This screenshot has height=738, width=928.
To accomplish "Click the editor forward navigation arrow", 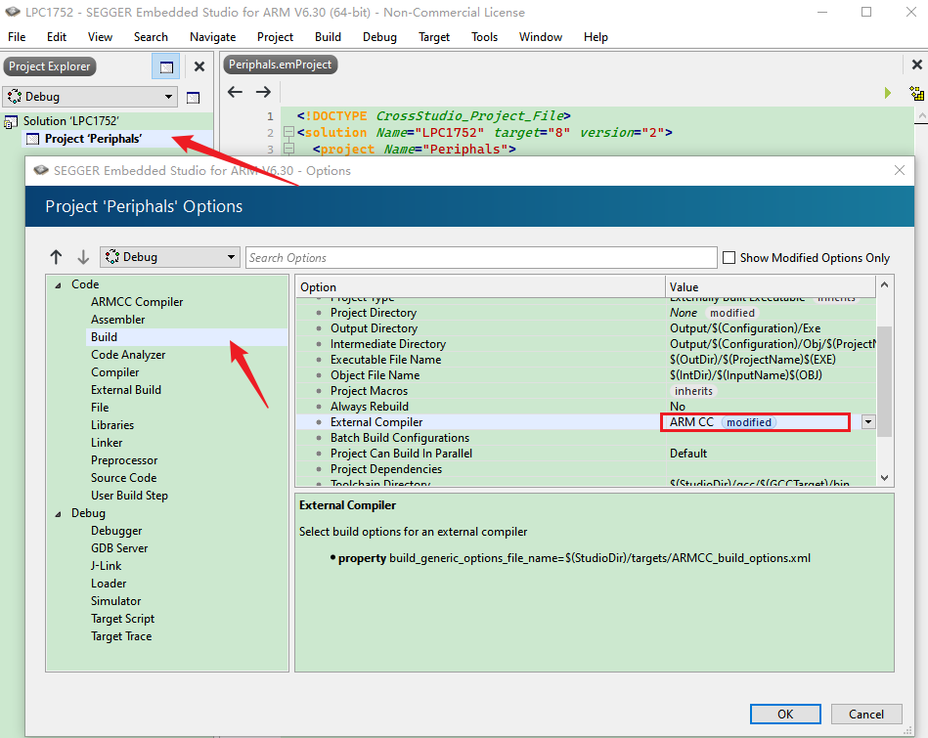I will click(263, 92).
